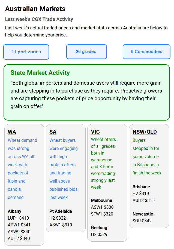This screenshot has width=174, height=249.
Task: Click the WA wheat demand summary text
Action: pos(22,169)
